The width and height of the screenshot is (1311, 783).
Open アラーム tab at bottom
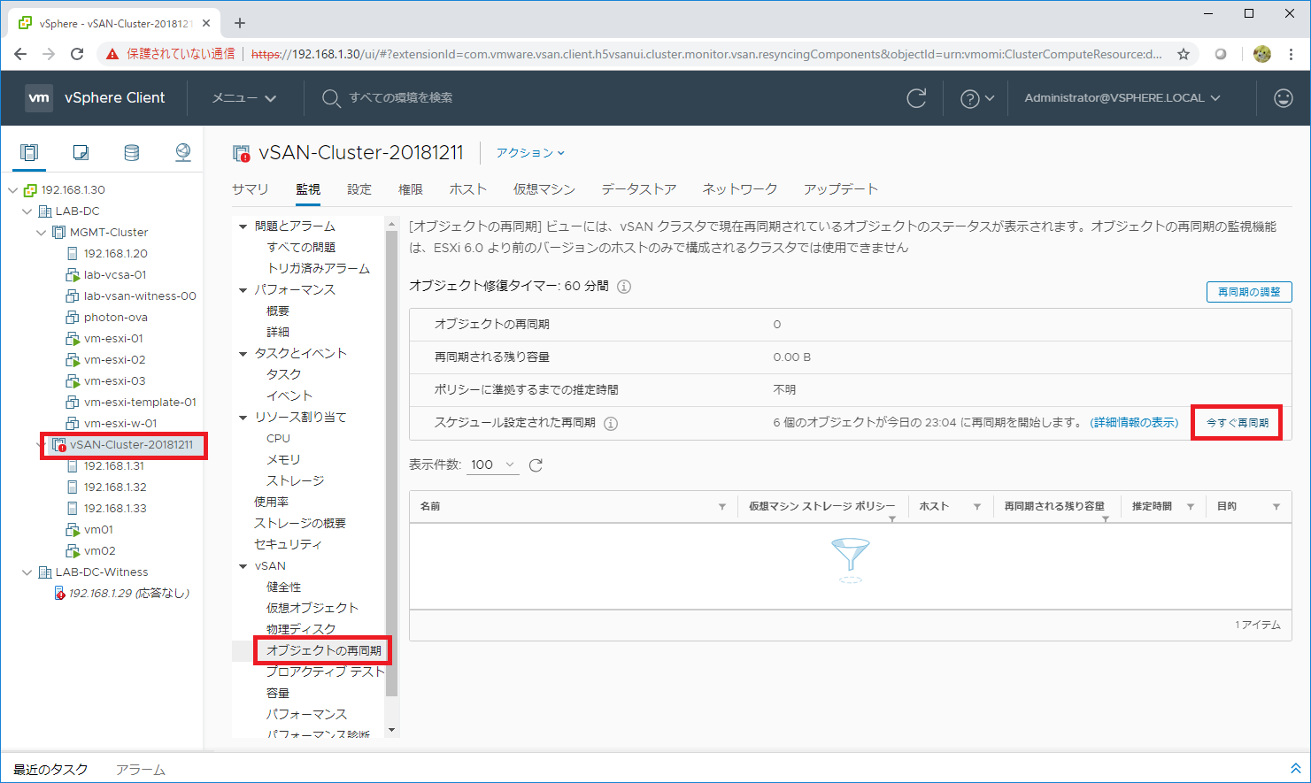[141, 770]
